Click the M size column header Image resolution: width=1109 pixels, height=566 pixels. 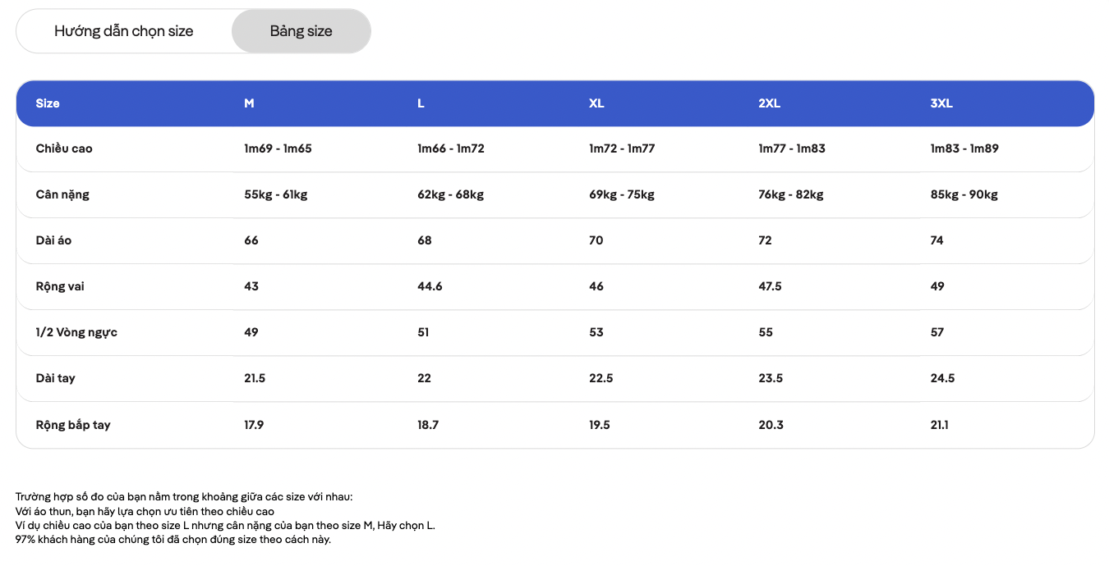pos(249,103)
